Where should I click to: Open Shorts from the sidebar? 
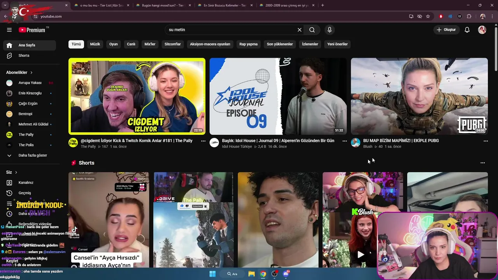[x=30, y=56]
